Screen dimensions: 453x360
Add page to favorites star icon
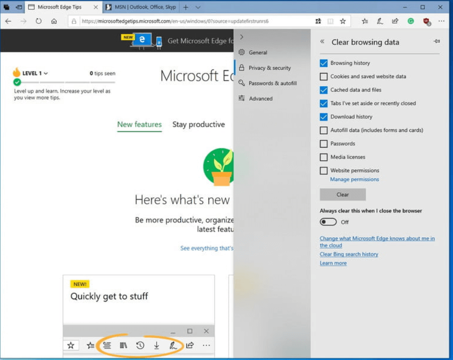(343, 21)
